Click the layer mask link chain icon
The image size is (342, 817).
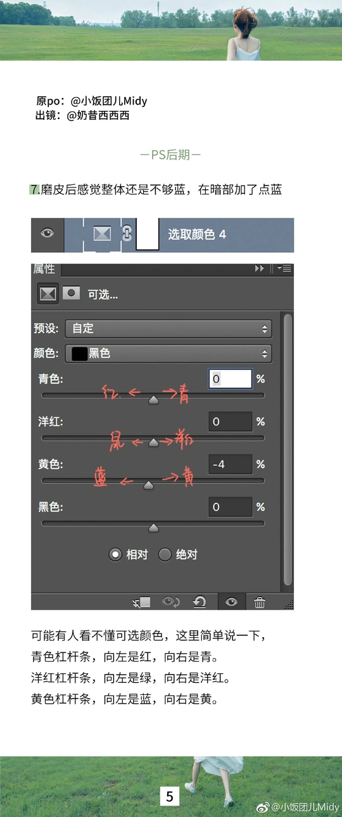click(126, 234)
